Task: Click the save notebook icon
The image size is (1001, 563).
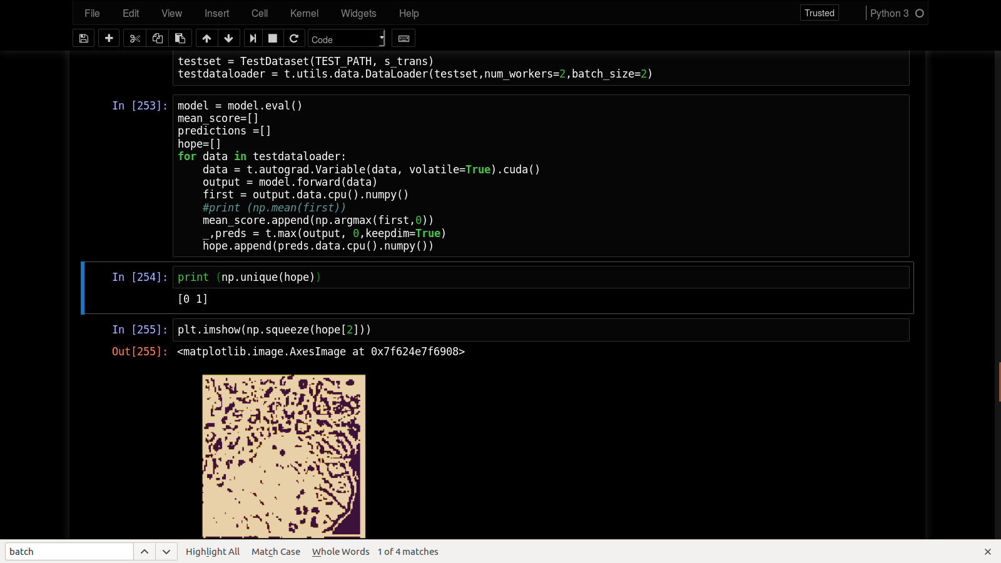Action: click(x=83, y=39)
